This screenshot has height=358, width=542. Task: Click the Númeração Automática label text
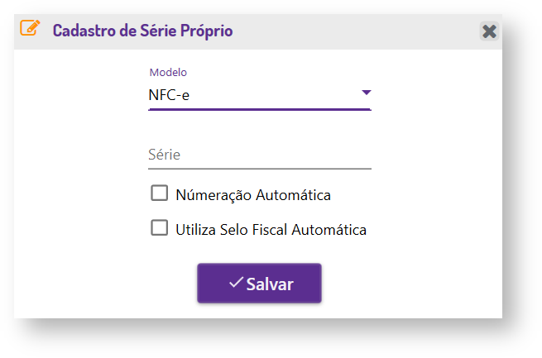pos(253,195)
